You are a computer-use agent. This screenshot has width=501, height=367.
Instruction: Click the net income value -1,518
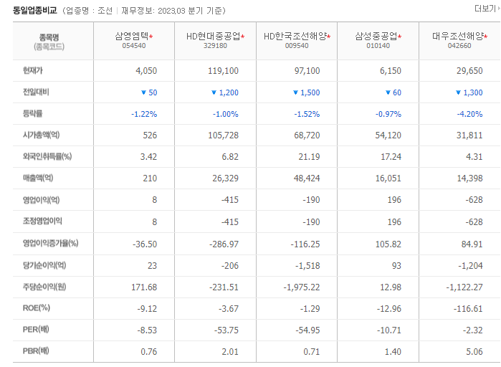[307, 266]
